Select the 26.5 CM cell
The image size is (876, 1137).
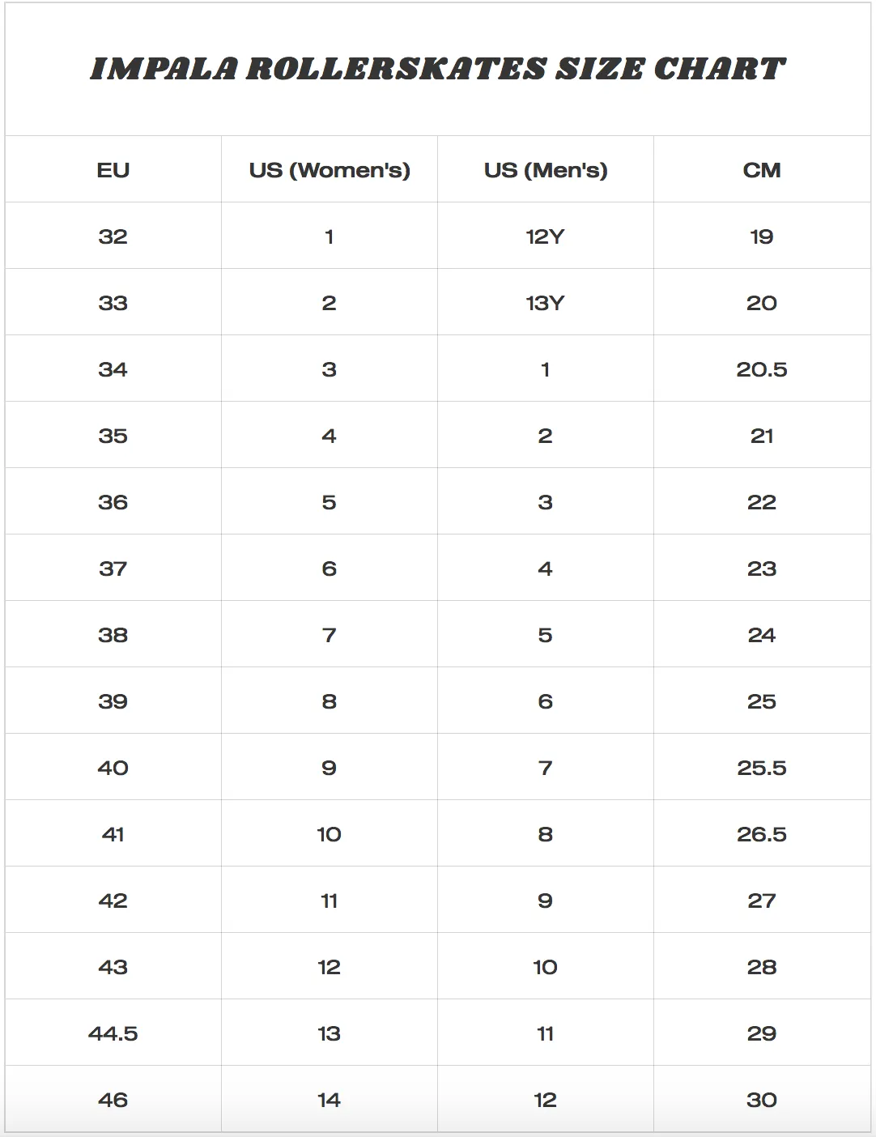(x=762, y=834)
